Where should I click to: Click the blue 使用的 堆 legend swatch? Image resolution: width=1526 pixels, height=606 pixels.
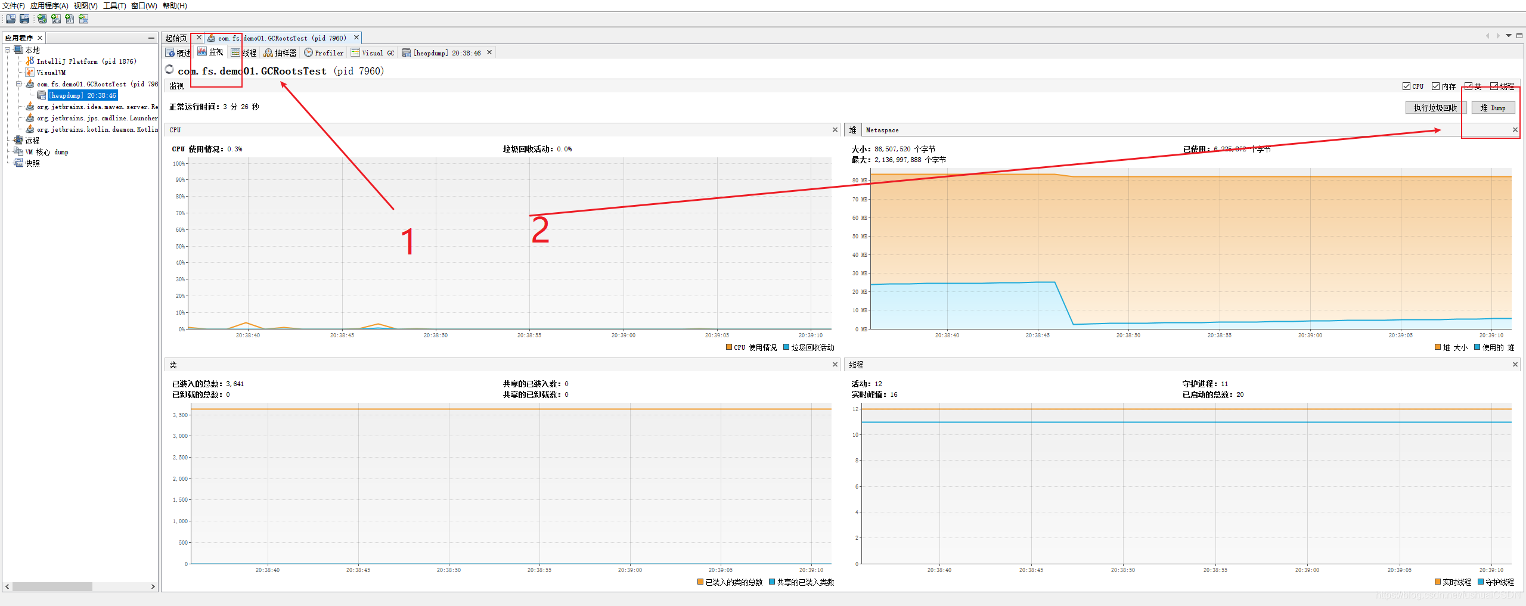point(1478,347)
